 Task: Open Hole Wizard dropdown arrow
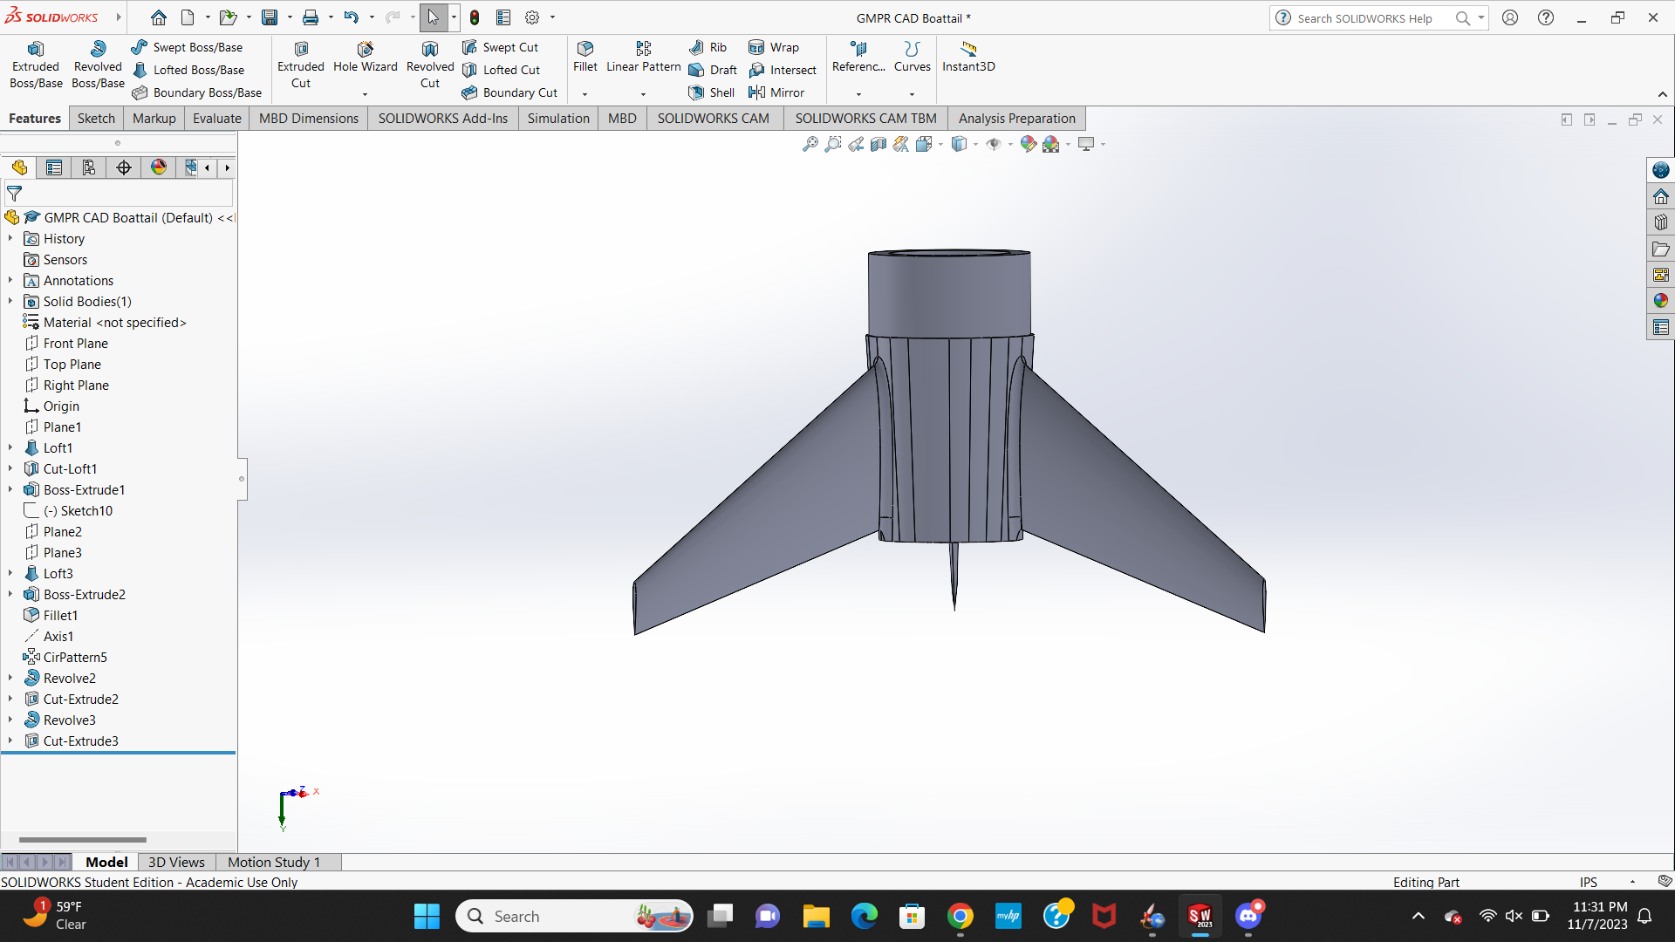pos(365,94)
